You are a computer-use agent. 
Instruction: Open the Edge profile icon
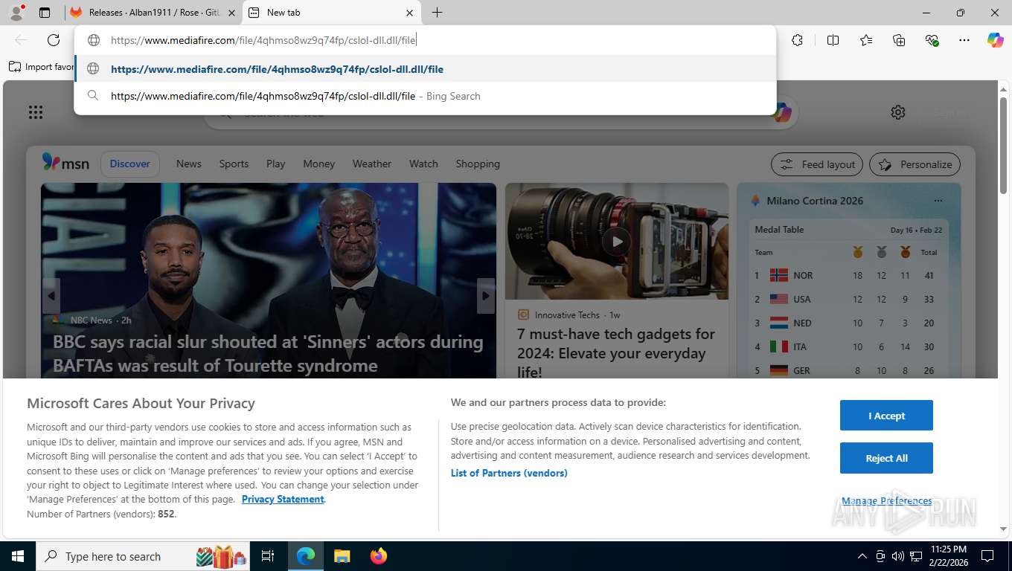pyautogui.click(x=16, y=12)
